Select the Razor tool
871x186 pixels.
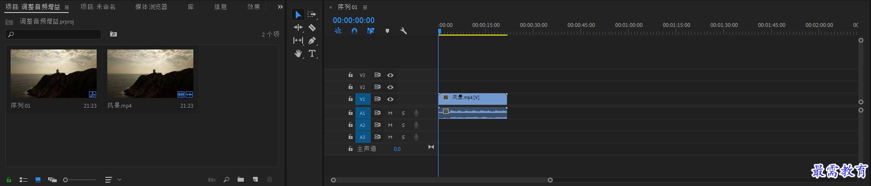click(312, 28)
